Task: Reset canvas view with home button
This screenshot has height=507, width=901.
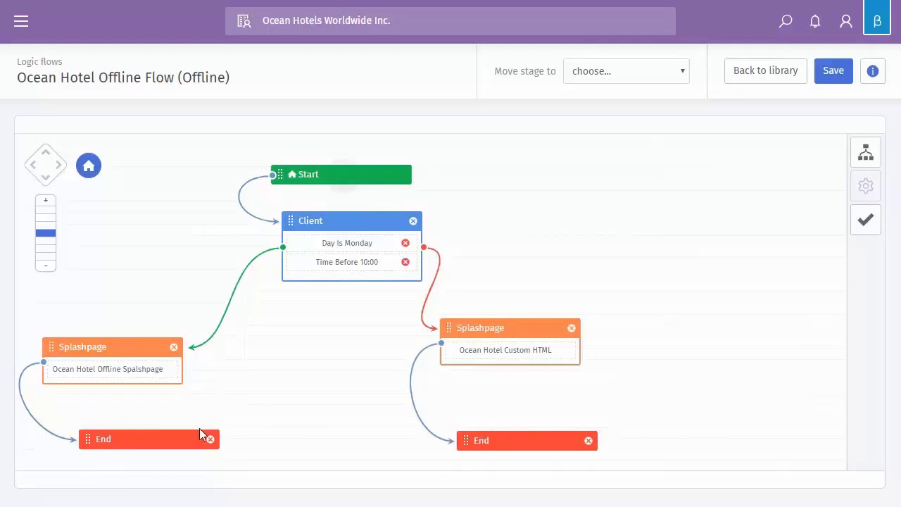Action: (x=89, y=165)
